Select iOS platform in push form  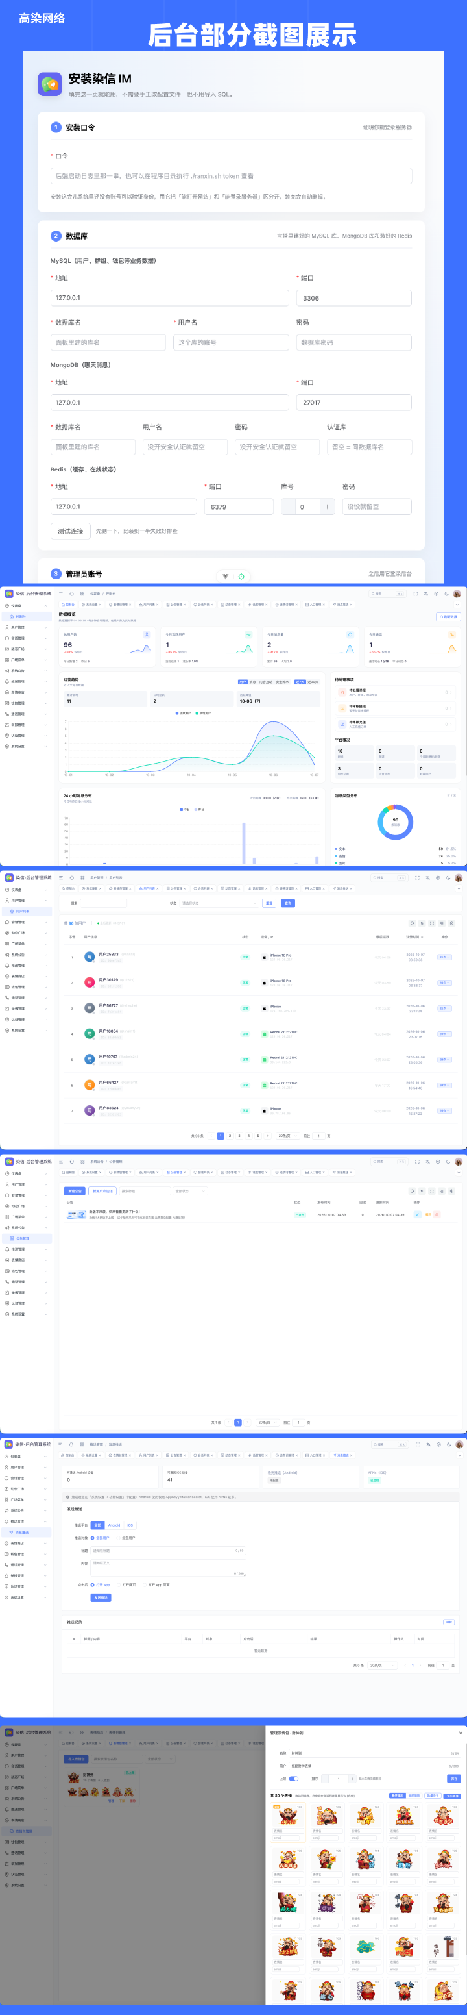click(130, 1525)
